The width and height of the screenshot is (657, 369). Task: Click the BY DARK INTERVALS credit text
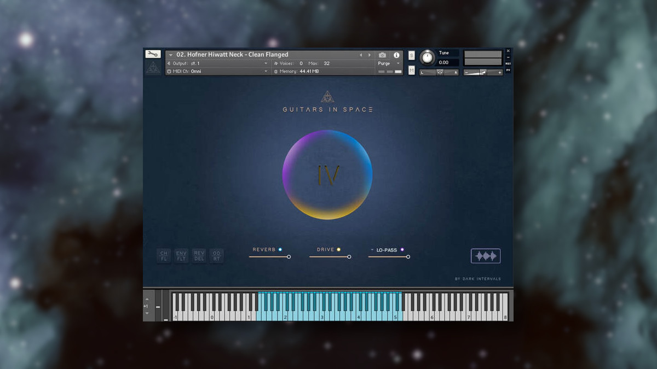tap(478, 279)
